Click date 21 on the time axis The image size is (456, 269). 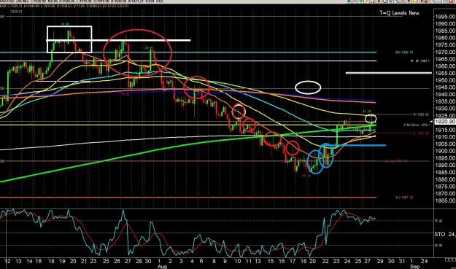84,261
